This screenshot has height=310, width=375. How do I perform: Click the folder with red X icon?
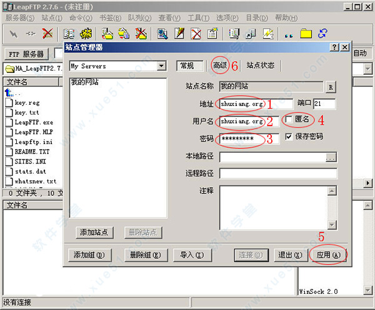tap(141, 34)
